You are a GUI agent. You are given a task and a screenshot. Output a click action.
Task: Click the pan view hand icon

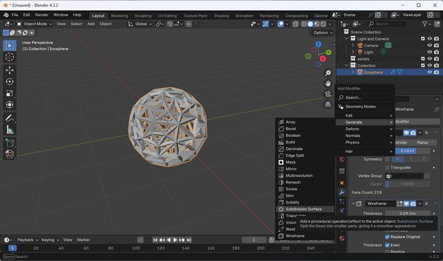[x=328, y=84]
